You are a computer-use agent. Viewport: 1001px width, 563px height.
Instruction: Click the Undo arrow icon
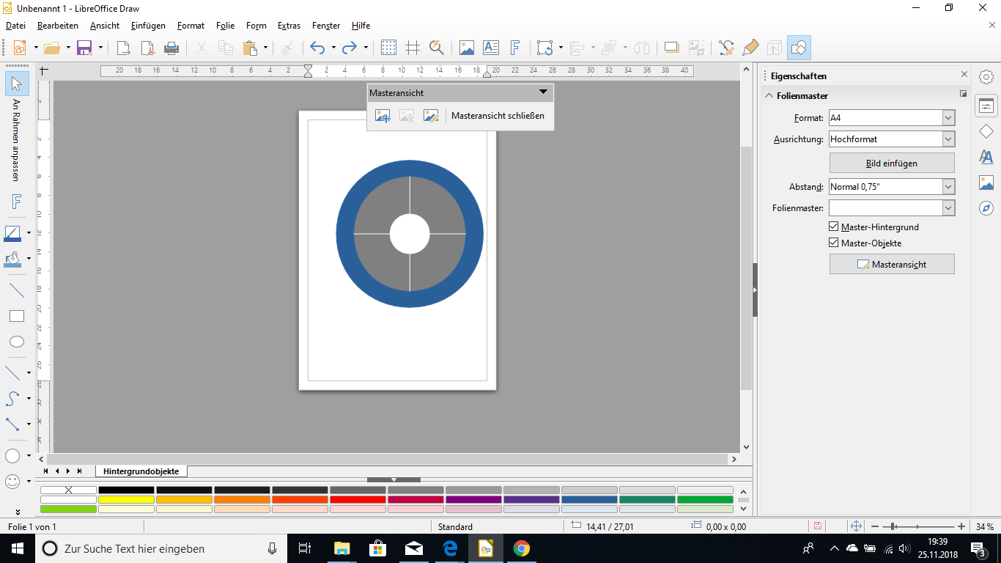pyautogui.click(x=317, y=48)
